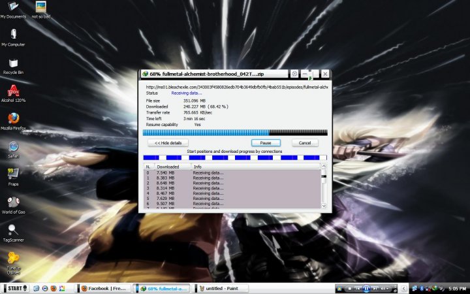Click the Info column header

[255, 167]
